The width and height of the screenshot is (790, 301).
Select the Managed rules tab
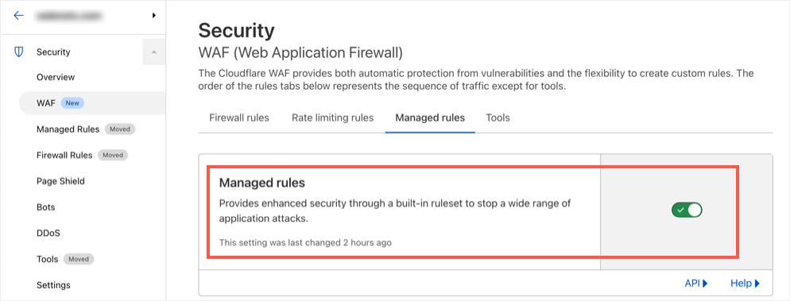430,118
